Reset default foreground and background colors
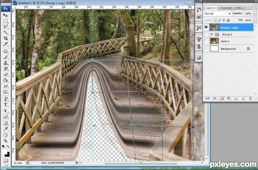 pyautogui.click(x=3, y=146)
